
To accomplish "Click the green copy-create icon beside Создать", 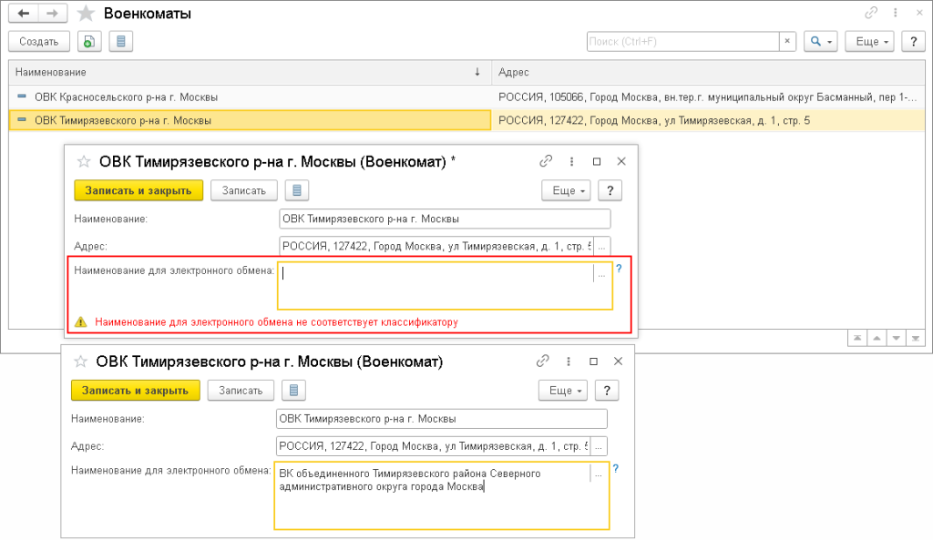I will [88, 42].
